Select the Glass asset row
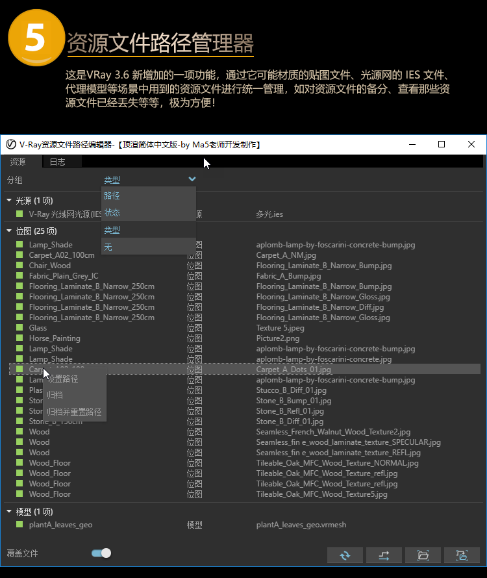This screenshot has height=578, width=487. 244,328
